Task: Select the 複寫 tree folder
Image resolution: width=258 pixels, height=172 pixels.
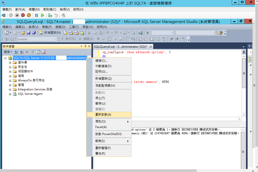Action: click(x=21, y=76)
